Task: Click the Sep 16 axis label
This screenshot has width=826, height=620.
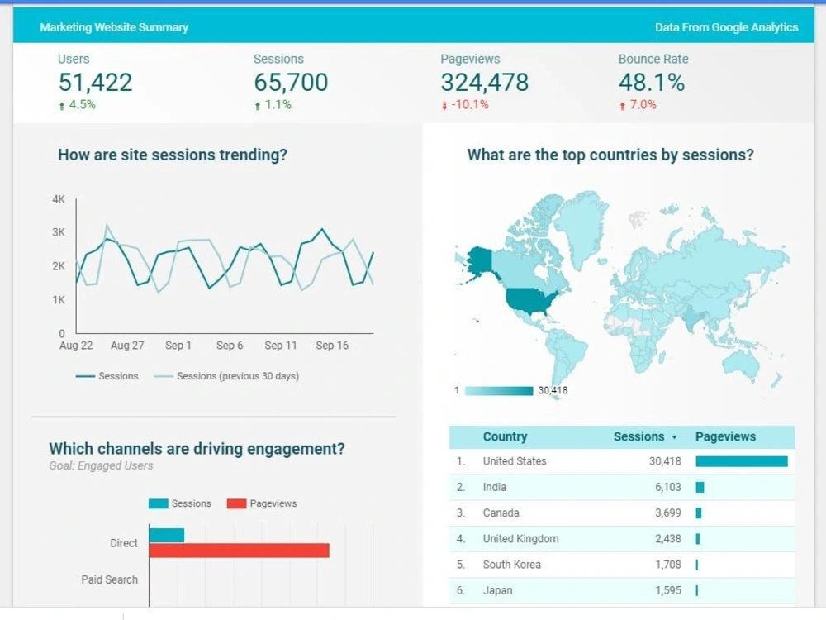Action: [x=332, y=346]
